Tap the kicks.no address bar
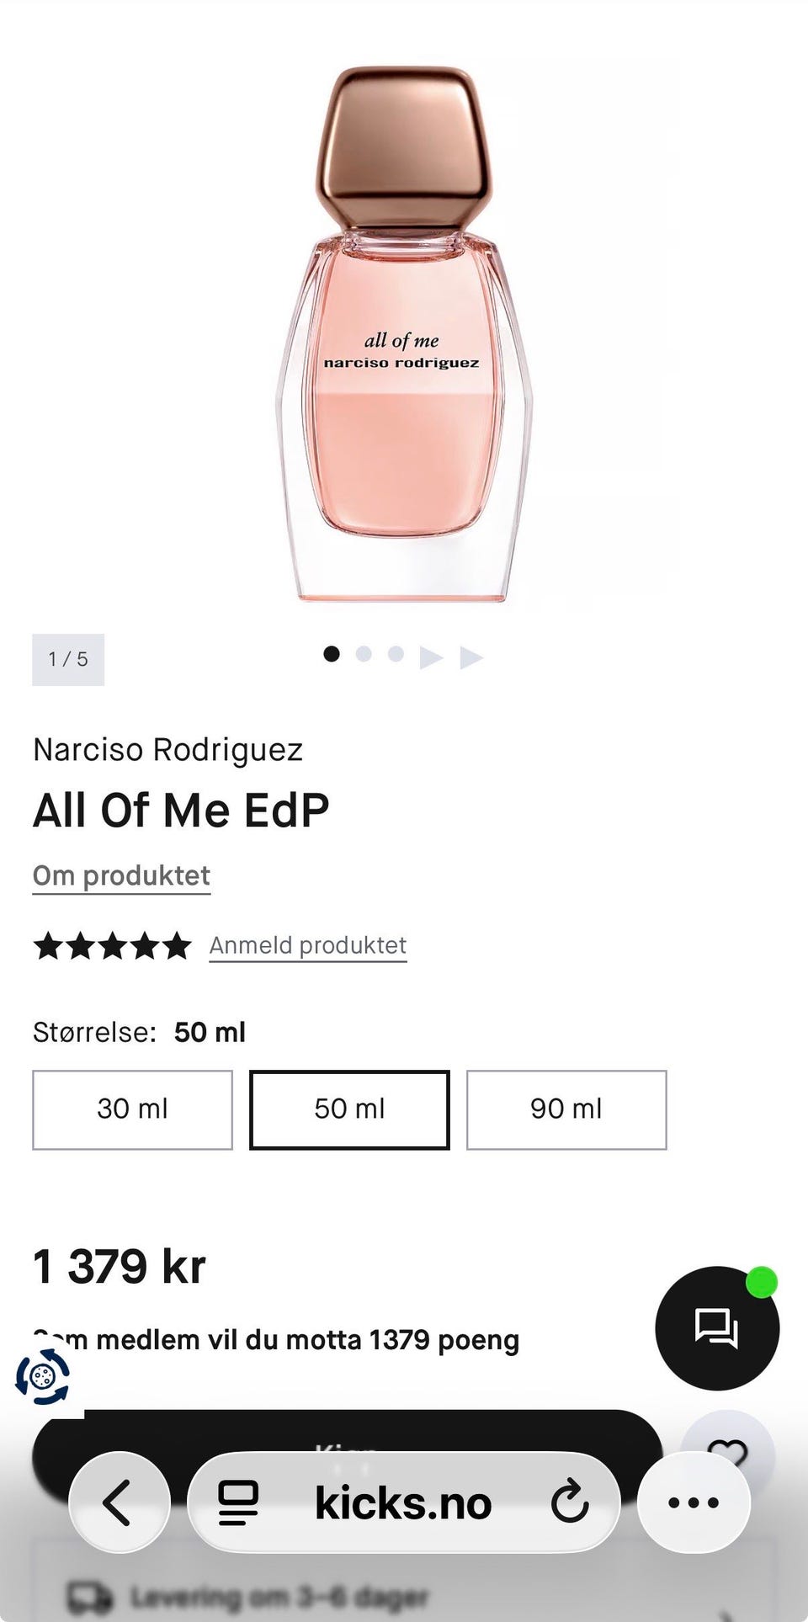This screenshot has height=1622, width=808. (x=402, y=1502)
